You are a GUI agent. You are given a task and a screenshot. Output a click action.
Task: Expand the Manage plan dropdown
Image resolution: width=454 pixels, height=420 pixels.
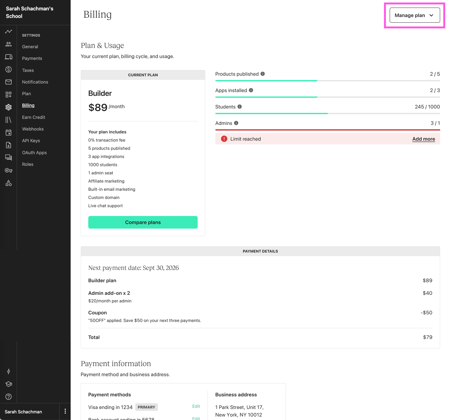pos(415,15)
